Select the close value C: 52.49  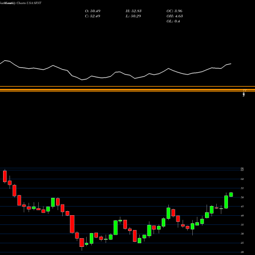(92, 16)
